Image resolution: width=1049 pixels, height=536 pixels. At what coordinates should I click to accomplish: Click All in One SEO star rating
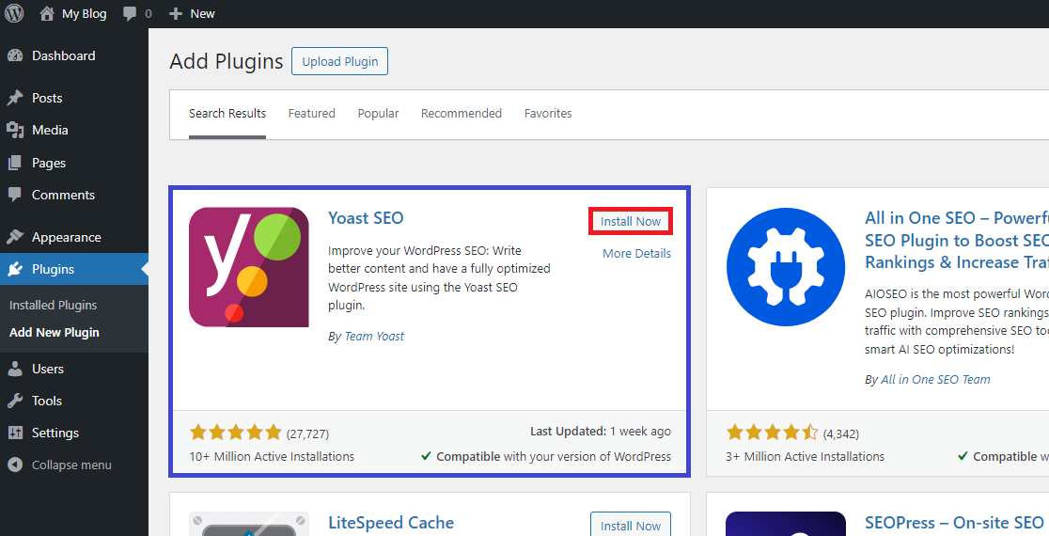pyautogui.click(x=773, y=433)
